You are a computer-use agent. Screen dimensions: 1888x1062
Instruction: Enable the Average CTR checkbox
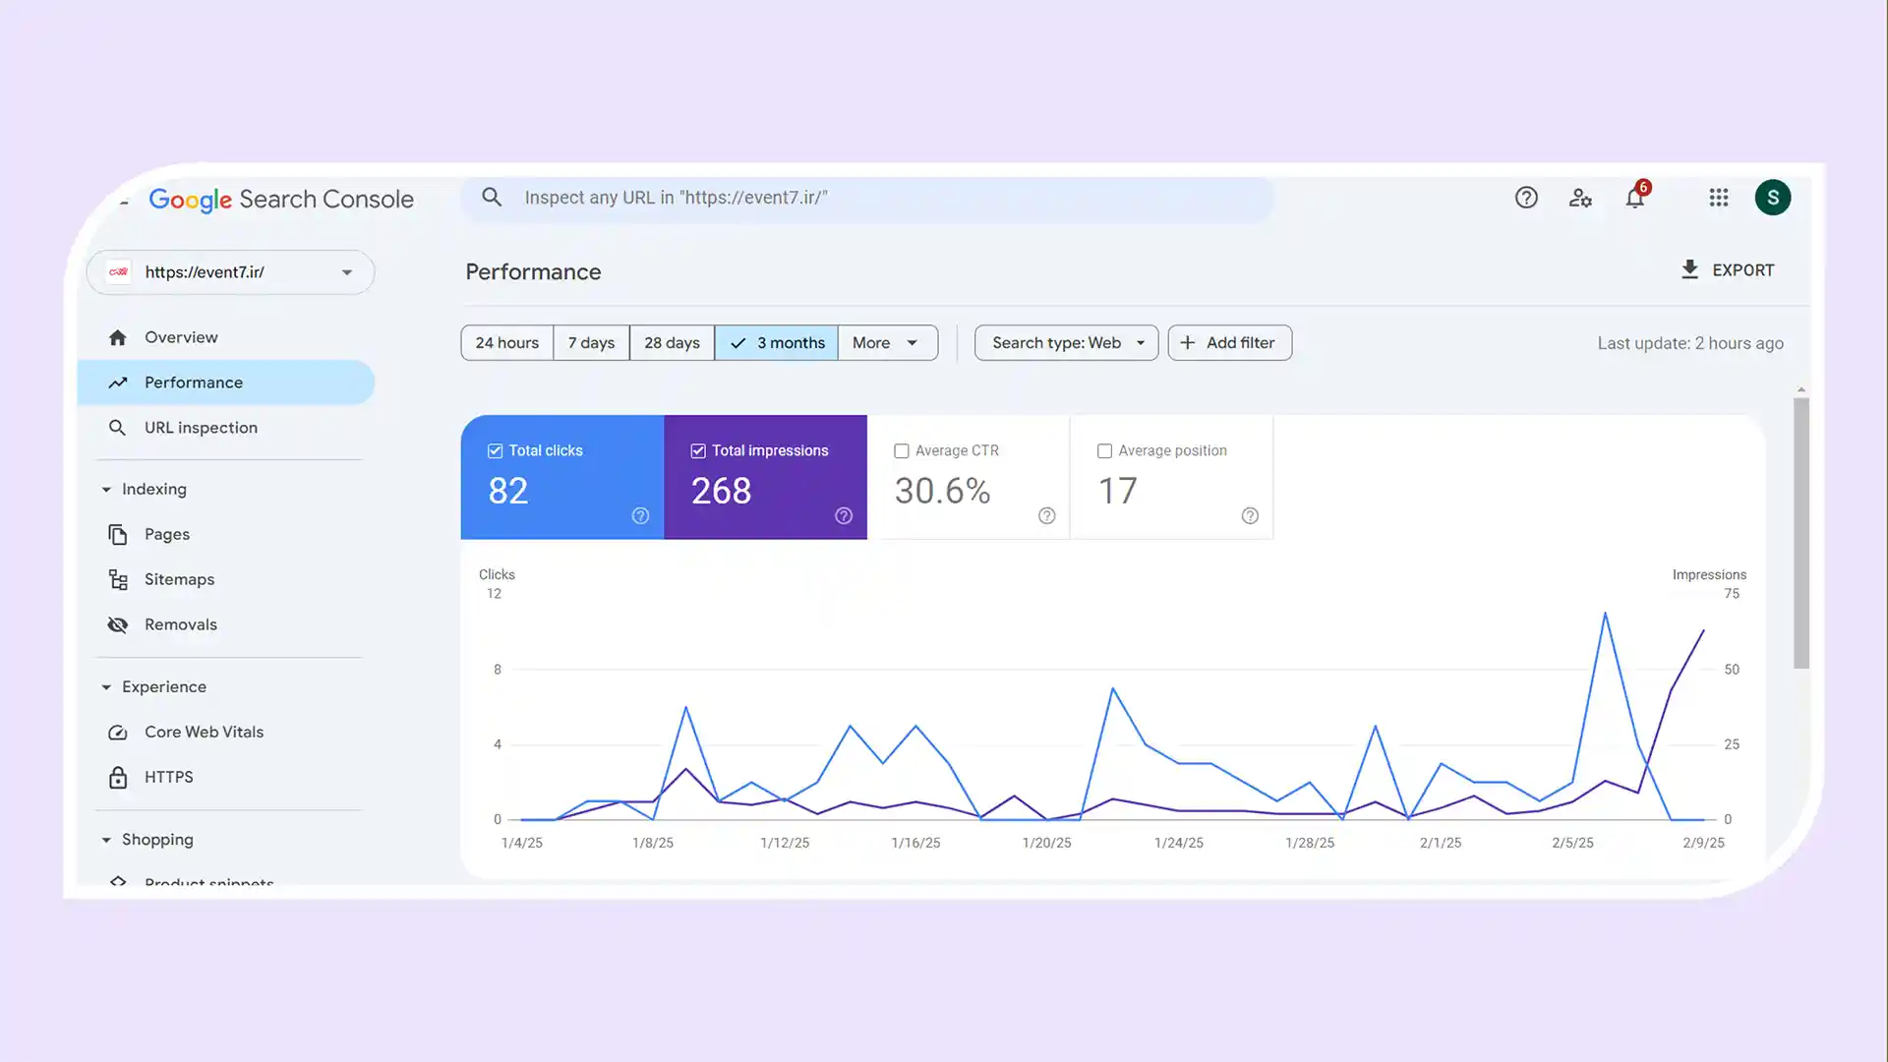(901, 450)
